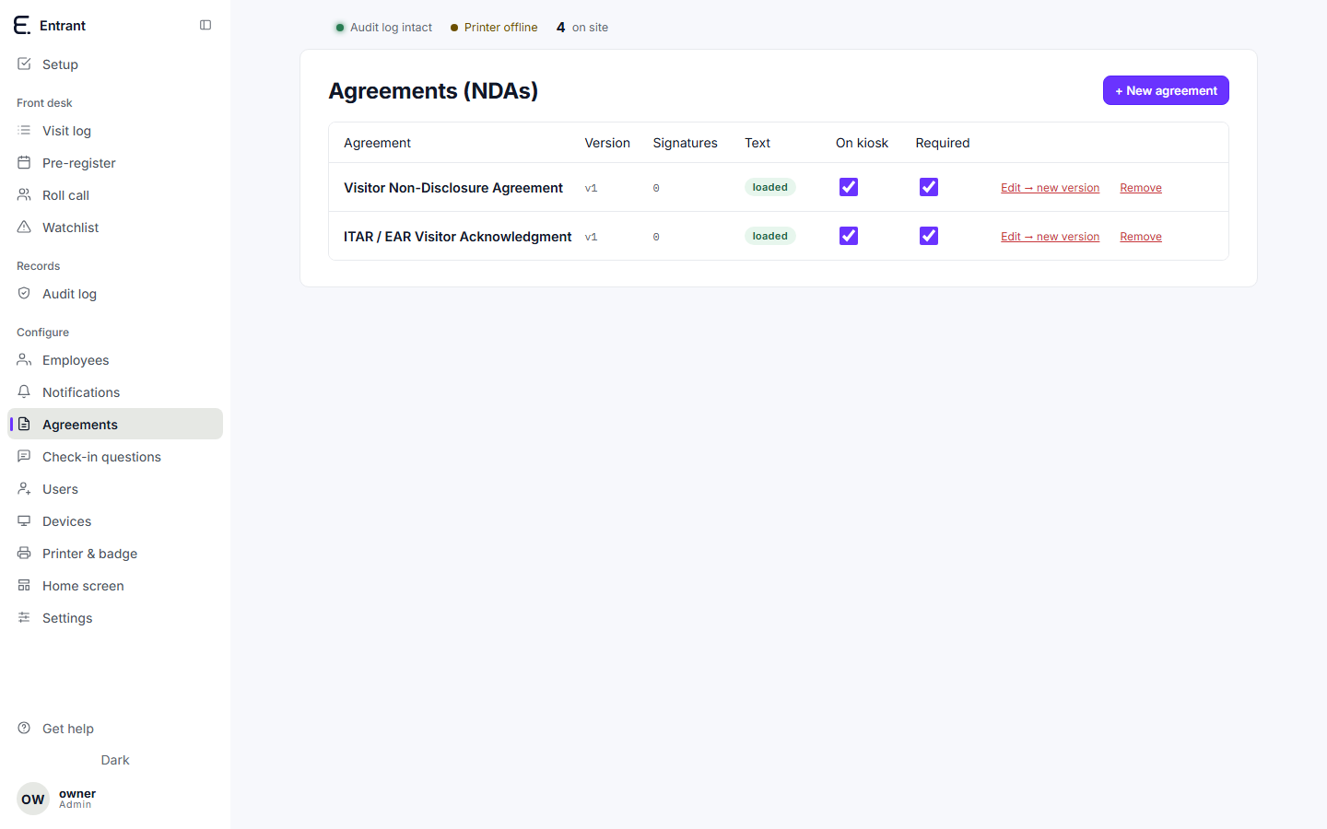
Task: Click the Pre-register calendar icon
Action: coord(24,162)
